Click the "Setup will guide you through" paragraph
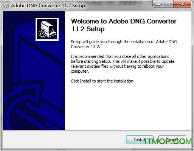The image size is (194, 151). (124, 44)
